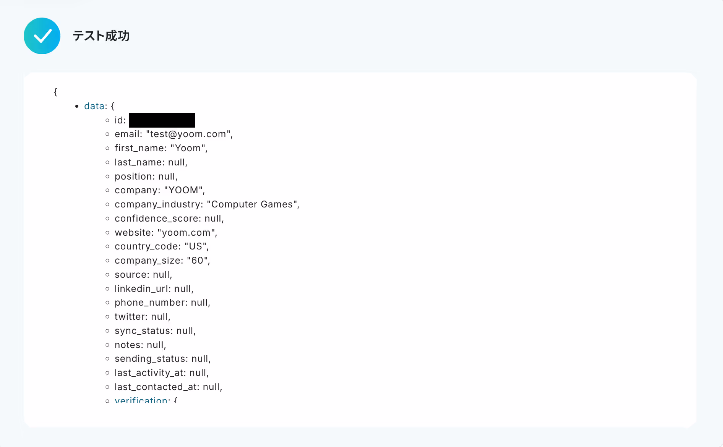
Task: Click the opening curly brace at top
Action: (55, 92)
